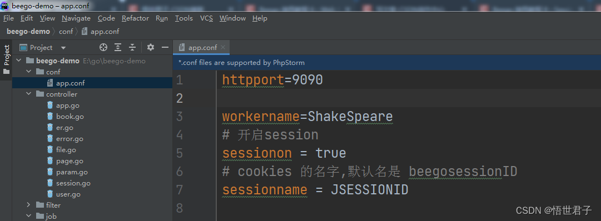This screenshot has width=601, height=221.
Task: Select the job folder in tree
Action: (x=92, y=216)
